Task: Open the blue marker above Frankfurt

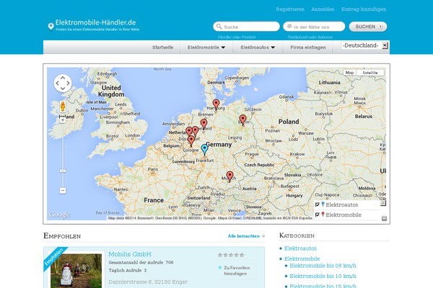Action: (x=204, y=150)
